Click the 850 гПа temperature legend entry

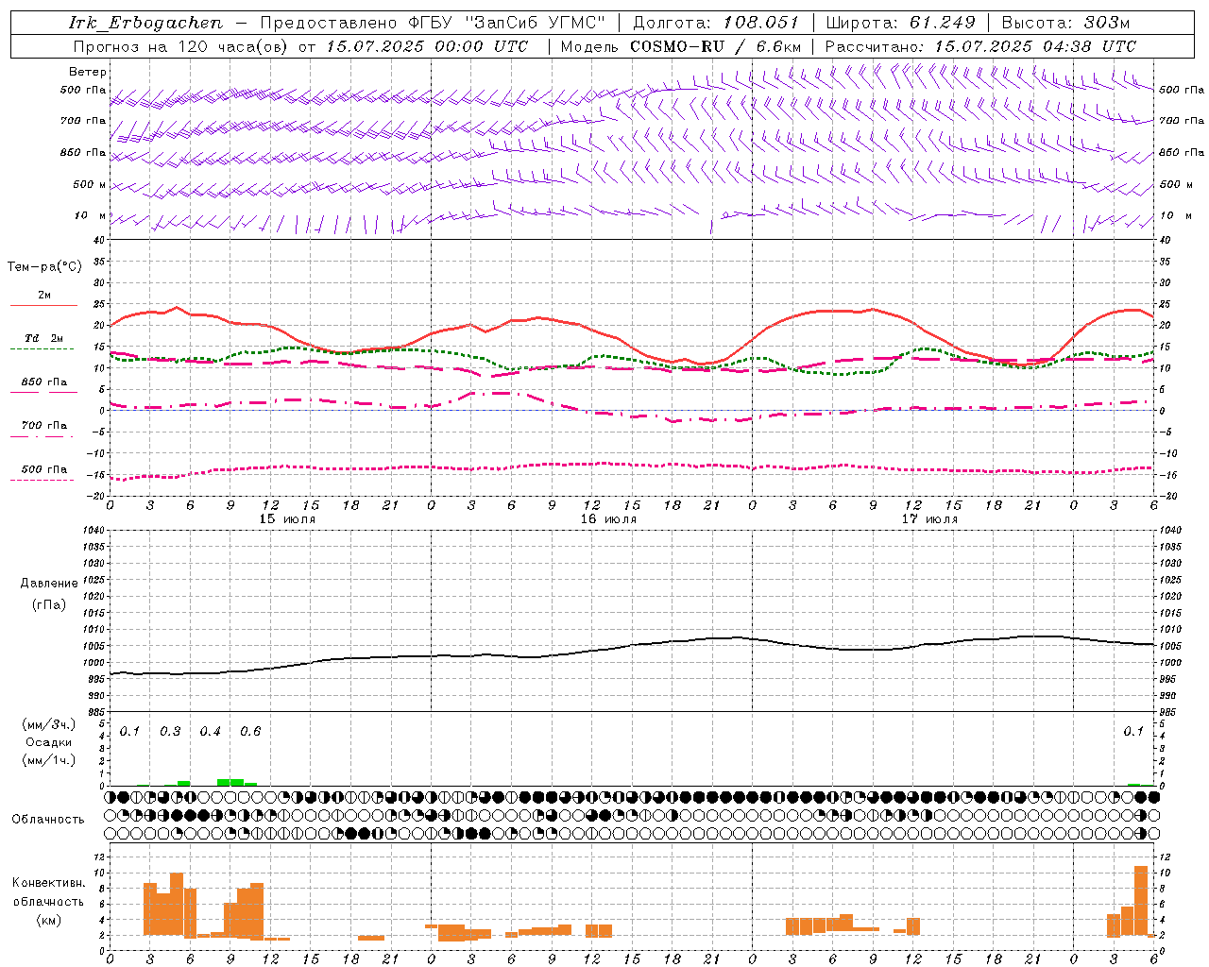43,382
